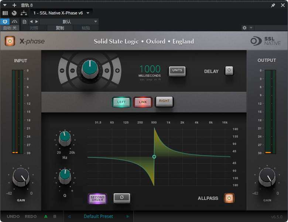This screenshot has height=222, width=288.
Task: Click the Q knob
Action: (x=65, y=177)
